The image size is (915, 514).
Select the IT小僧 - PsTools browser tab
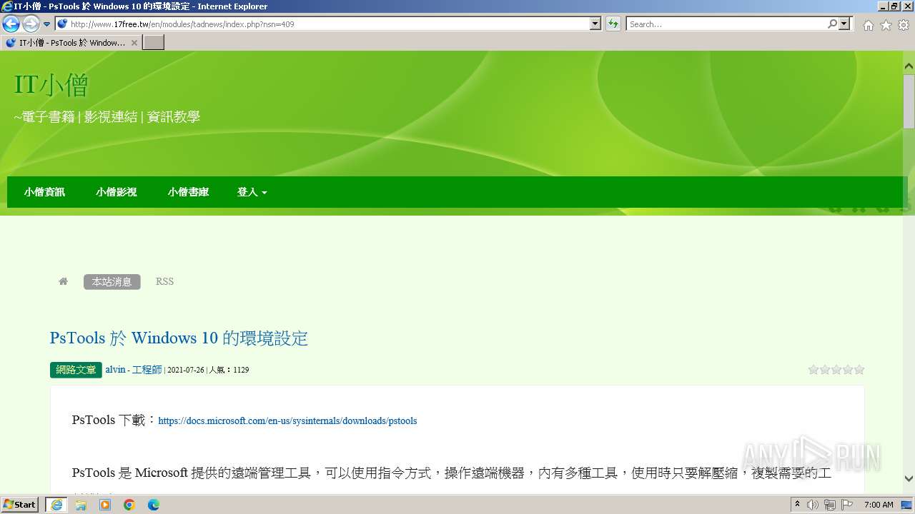(x=70, y=43)
